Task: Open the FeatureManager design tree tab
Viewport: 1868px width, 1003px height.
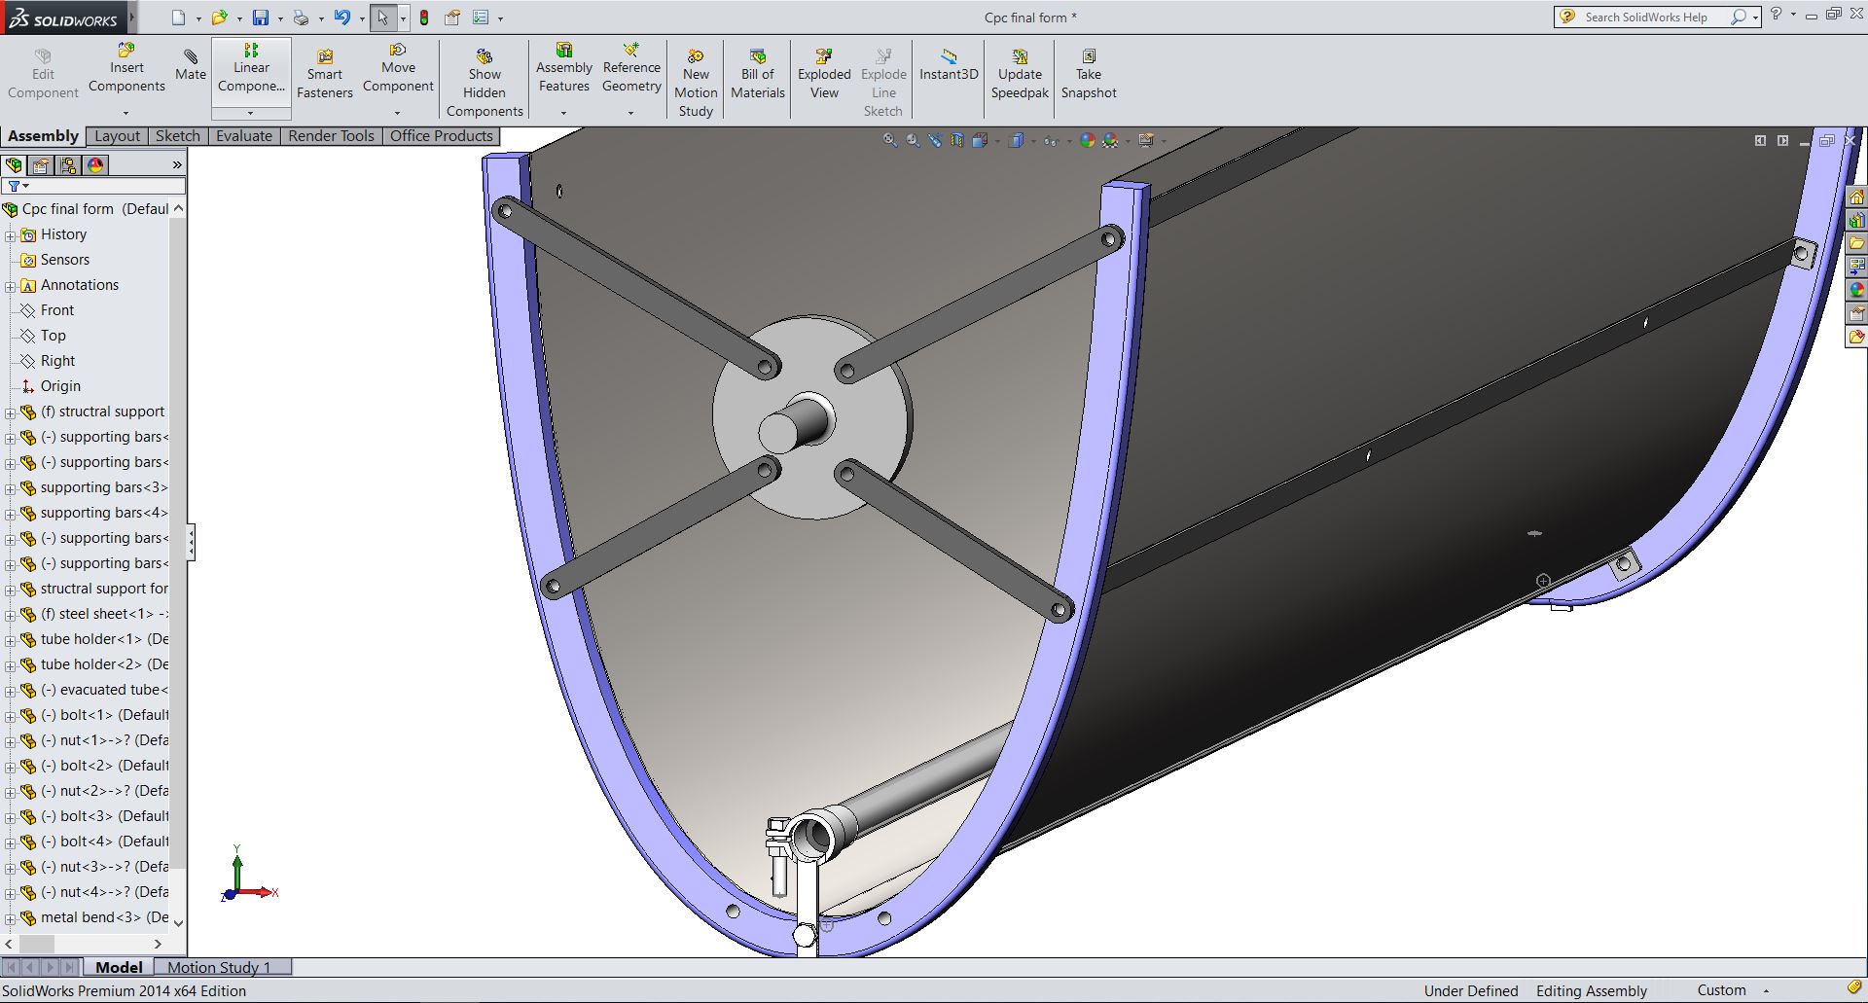Action: click(14, 164)
